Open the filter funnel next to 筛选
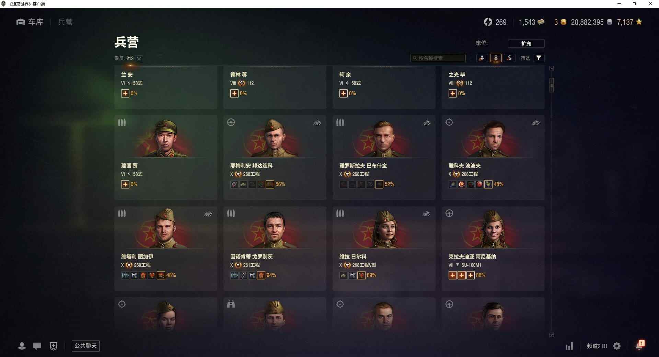Image resolution: width=659 pixels, height=357 pixels. coord(539,58)
